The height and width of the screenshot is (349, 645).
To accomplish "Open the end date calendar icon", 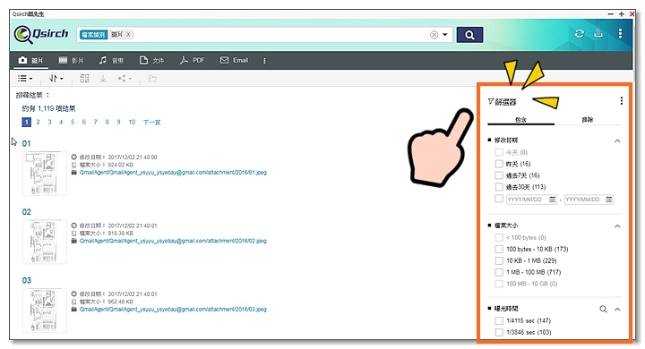I will coord(609,200).
